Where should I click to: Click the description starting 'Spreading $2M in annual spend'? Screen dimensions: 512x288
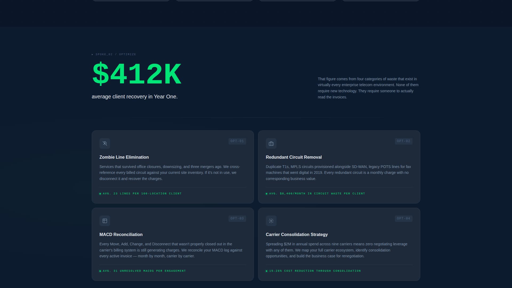[337, 250]
